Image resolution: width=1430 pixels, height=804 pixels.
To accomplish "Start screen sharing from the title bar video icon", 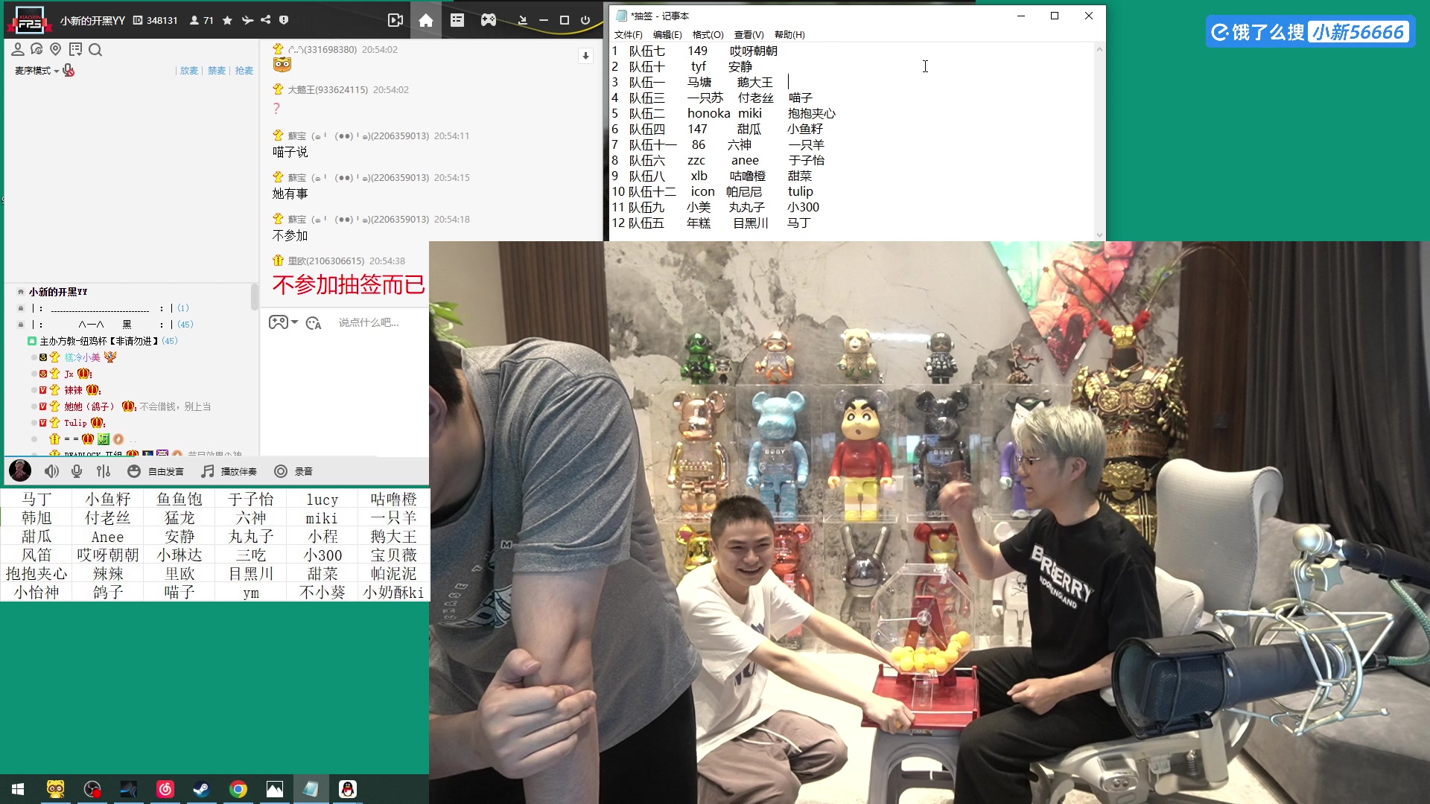I will coord(395,20).
